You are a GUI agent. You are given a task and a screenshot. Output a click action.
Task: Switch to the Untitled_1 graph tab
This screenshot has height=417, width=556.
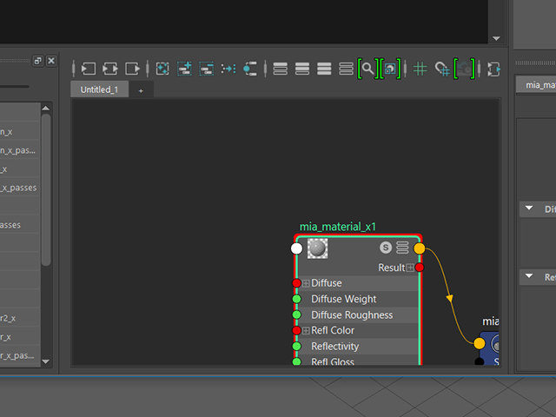point(99,89)
